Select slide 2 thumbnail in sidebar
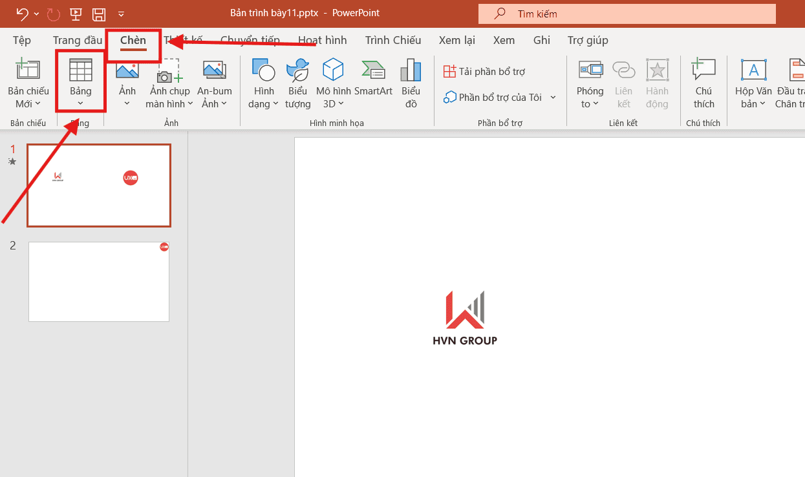 [x=98, y=281]
